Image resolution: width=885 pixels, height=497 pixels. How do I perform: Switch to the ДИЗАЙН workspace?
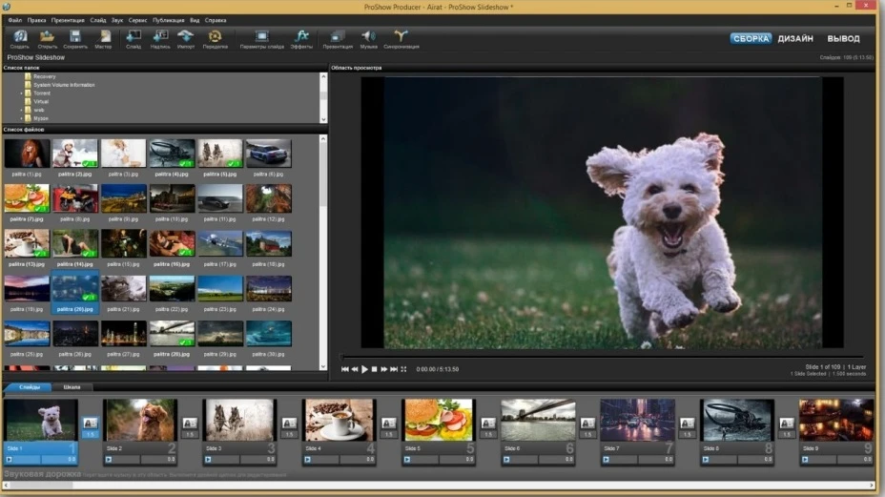pyautogui.click(x=795, y=39)
